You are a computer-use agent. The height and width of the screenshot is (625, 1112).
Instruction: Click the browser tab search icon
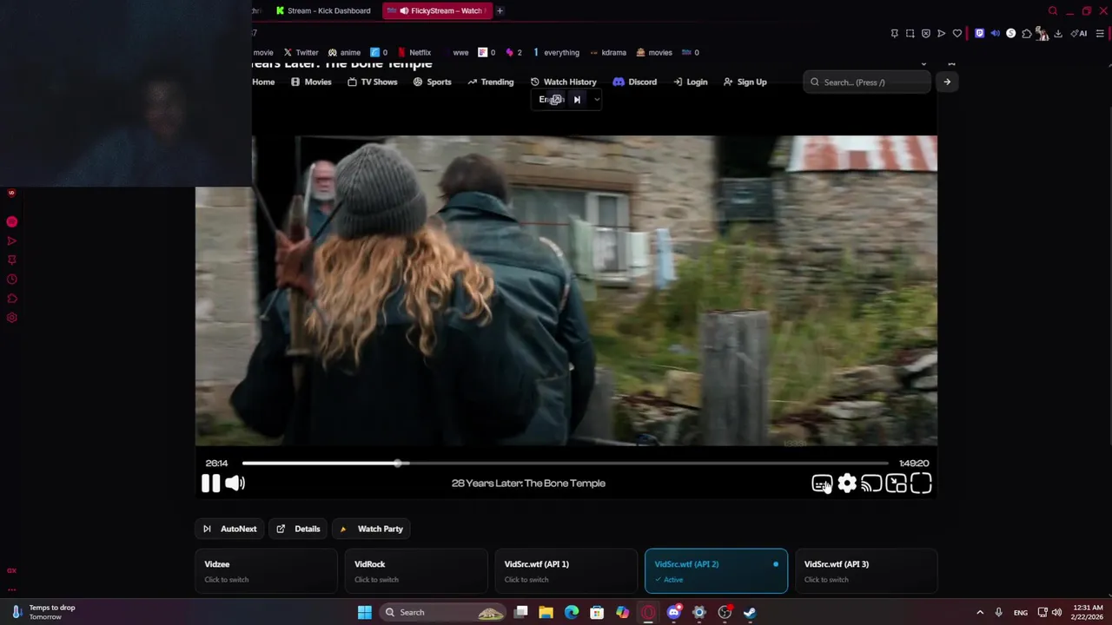point(1053,11)
